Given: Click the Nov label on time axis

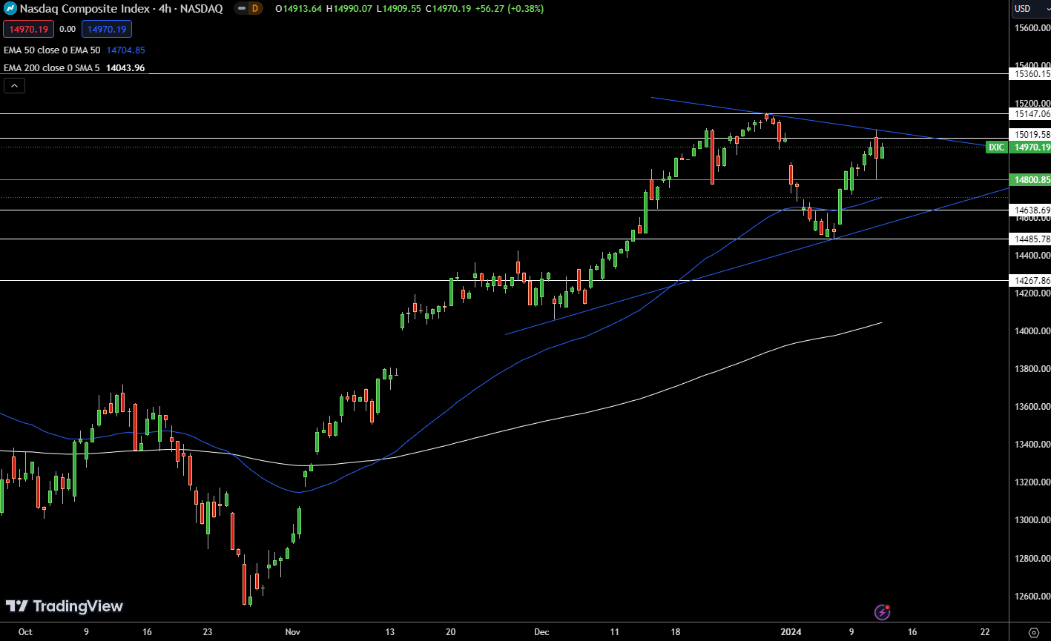Looking at the screenshot, I should pyautogui.click(x=292, y=632).
